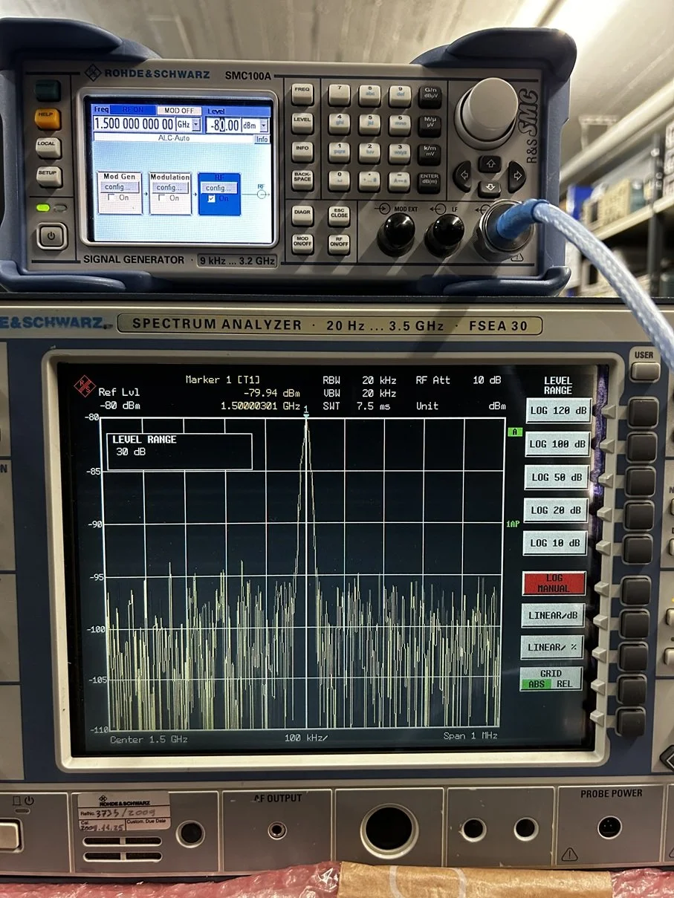Tap the power button on the signal generator
This screenshot has height=898, width=674.
point(52,237)
